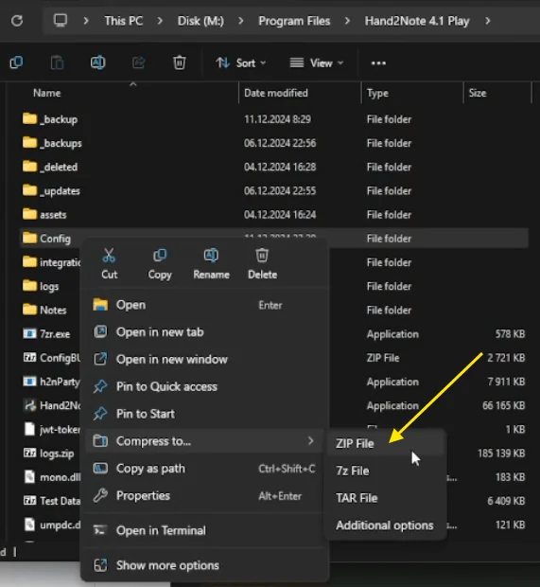Click the refresh icon in address bar
Viewport: 540px width, 587px height.
coord(17,21)
